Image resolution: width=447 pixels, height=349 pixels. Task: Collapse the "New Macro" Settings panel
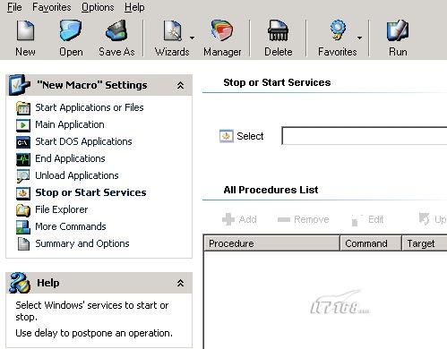click(180, 86)
